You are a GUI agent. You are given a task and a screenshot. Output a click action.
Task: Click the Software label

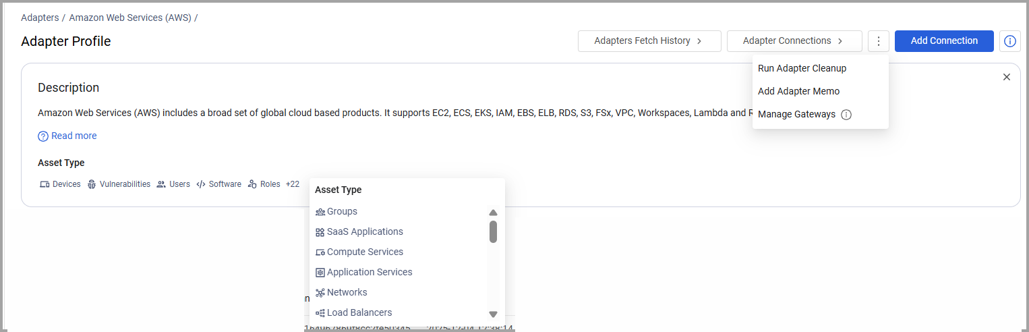[x=225, y=184]
